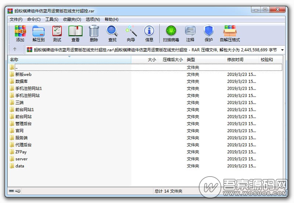Click the folder icon of the 新版web row

pos(12,74)
